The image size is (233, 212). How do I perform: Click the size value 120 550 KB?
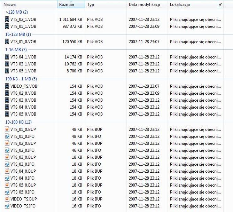(x=72, y=42)
